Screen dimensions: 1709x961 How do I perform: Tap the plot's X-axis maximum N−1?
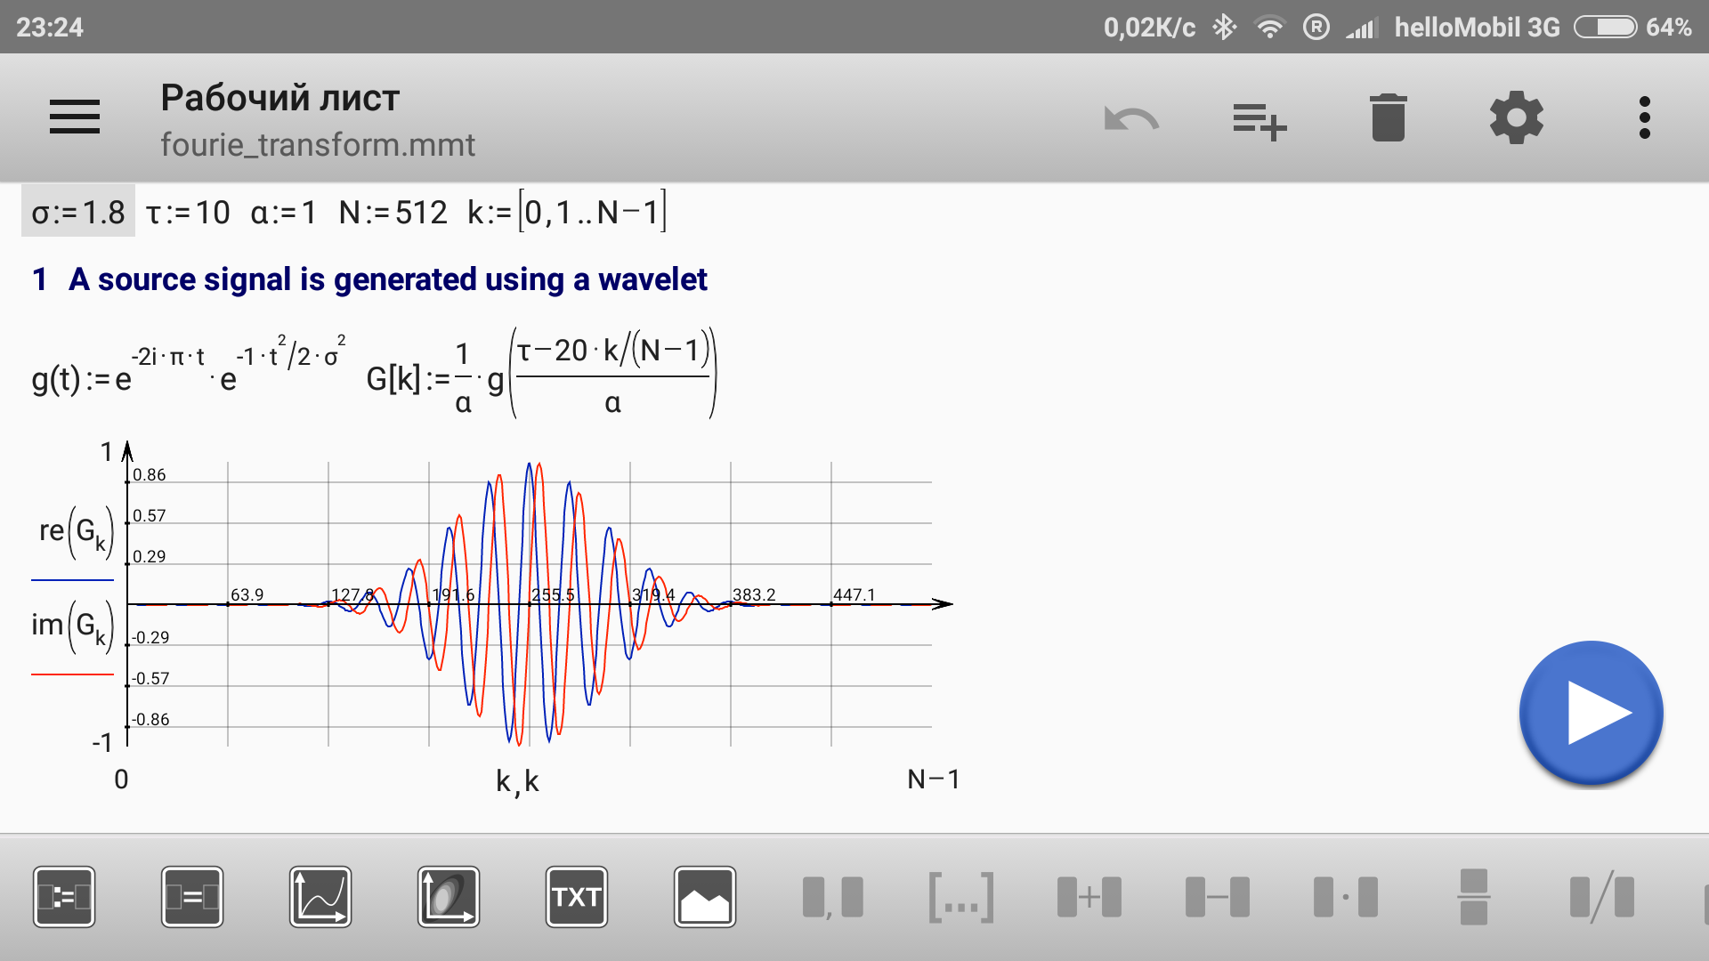click(933, 779)
